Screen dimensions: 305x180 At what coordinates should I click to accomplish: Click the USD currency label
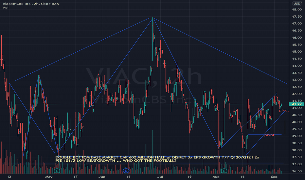tap(296, 3)
